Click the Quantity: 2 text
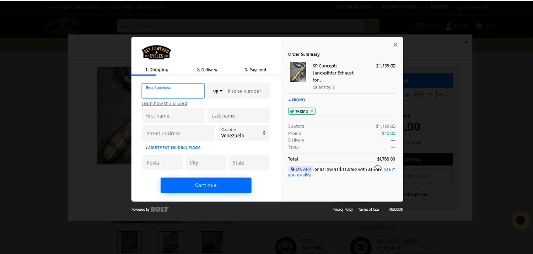Viewport: 533px width, 254px height. click(324, 87)
